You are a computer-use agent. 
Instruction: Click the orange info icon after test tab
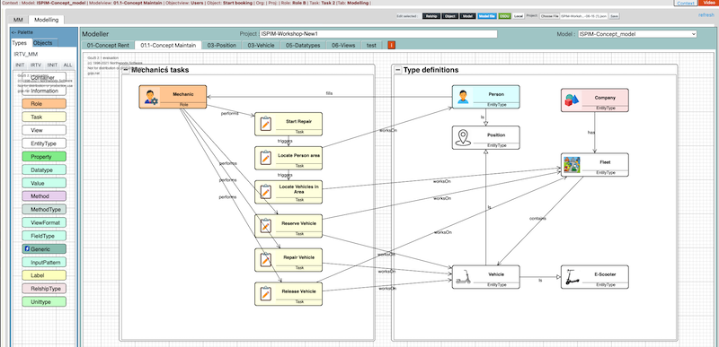tap(392, 45)
